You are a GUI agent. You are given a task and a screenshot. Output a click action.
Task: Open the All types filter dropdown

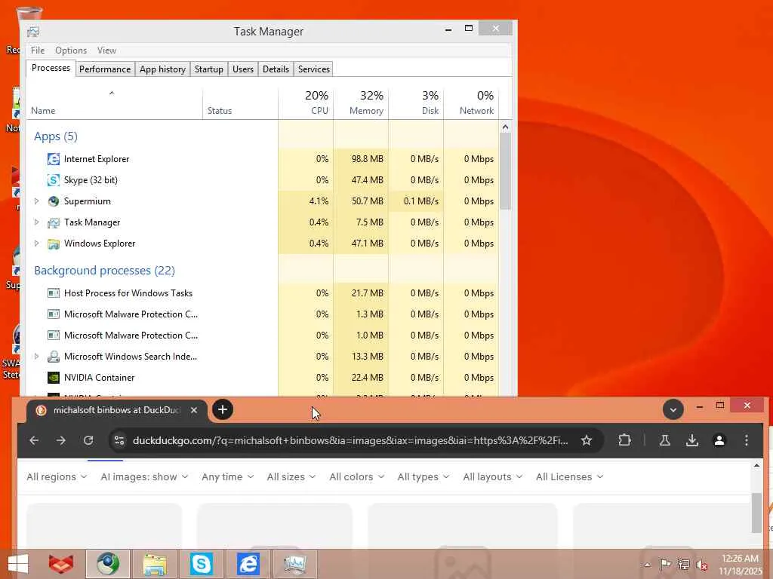tap(423, 477)
